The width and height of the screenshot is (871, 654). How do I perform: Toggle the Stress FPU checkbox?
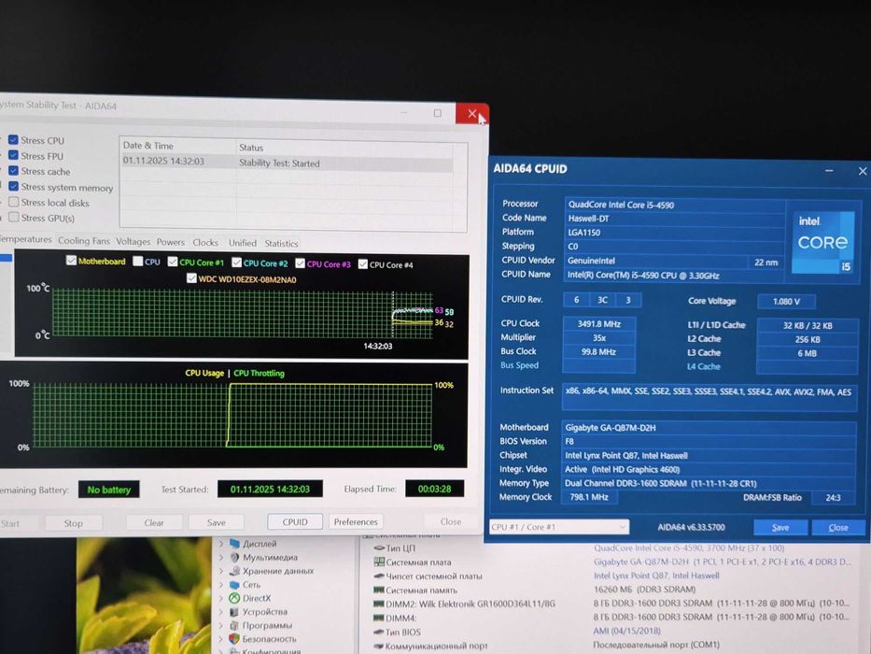[13, 156]
